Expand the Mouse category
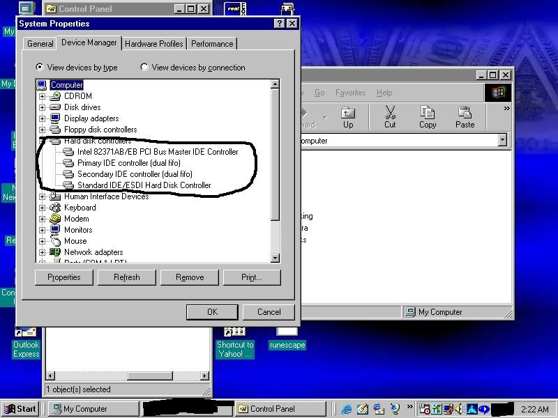This screenshot has height=418, width=558. click(x=42, y=241)
